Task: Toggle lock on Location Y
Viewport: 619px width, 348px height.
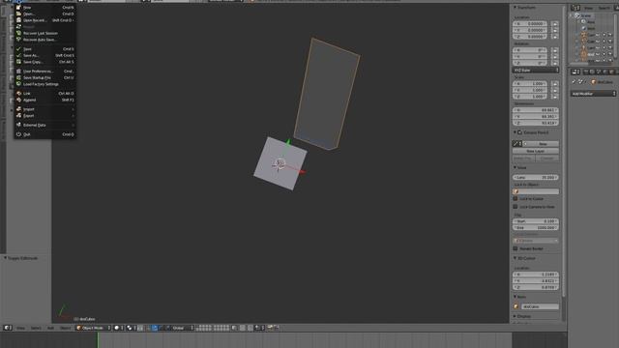Action: (554, 30)
